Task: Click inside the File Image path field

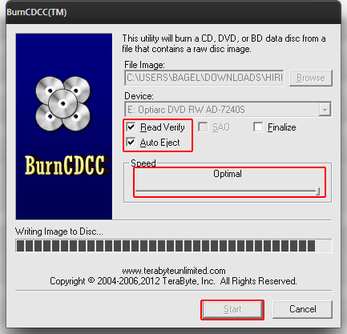Action: [x=204, y=78]
